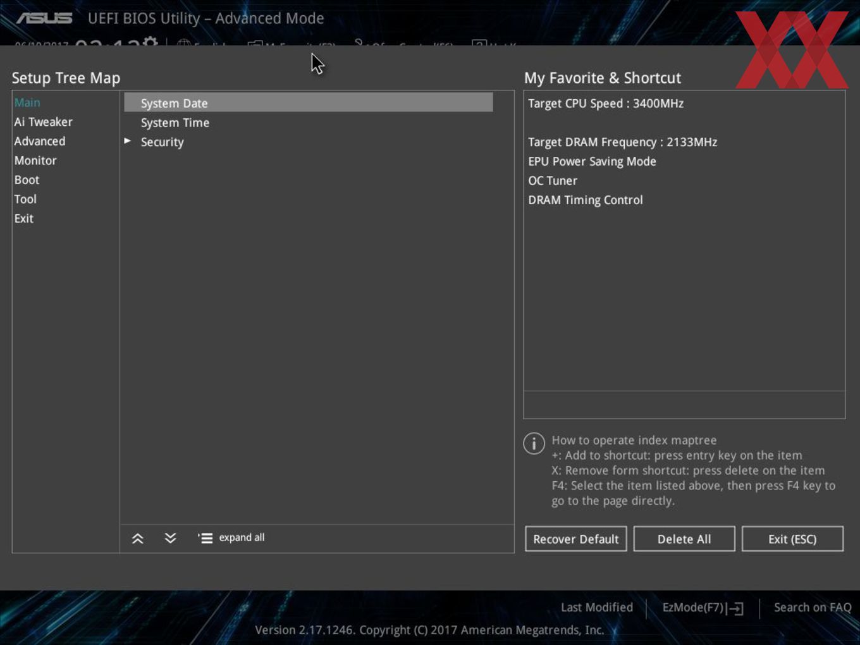This screenshot has width=860, height=645.
Task: Click the Delete All button
Action: tap(684, 539)
